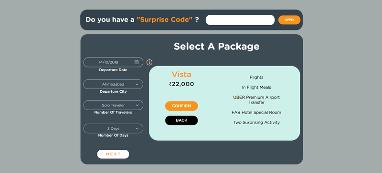Select the 14/10/2019 departure date field
Image resolution: width=382 pixels, height=173 pixels.
pyautogui.click(x=113, y=62)
